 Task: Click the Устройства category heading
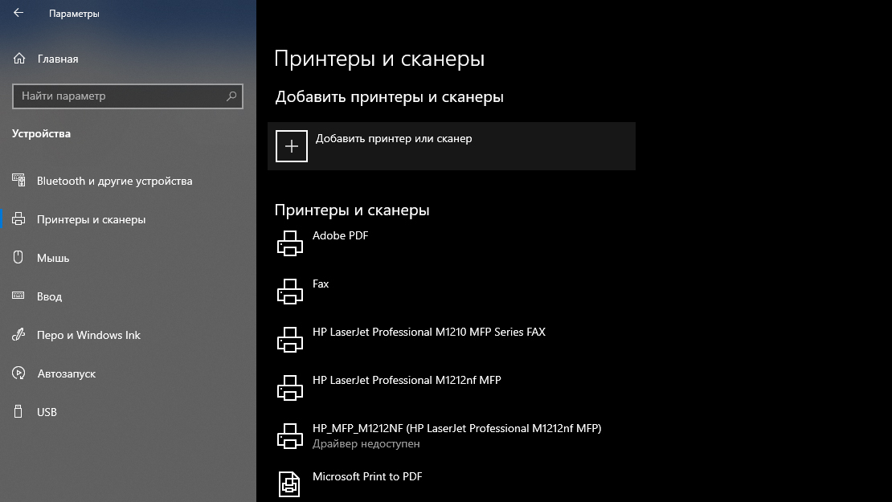pos(41,133)
